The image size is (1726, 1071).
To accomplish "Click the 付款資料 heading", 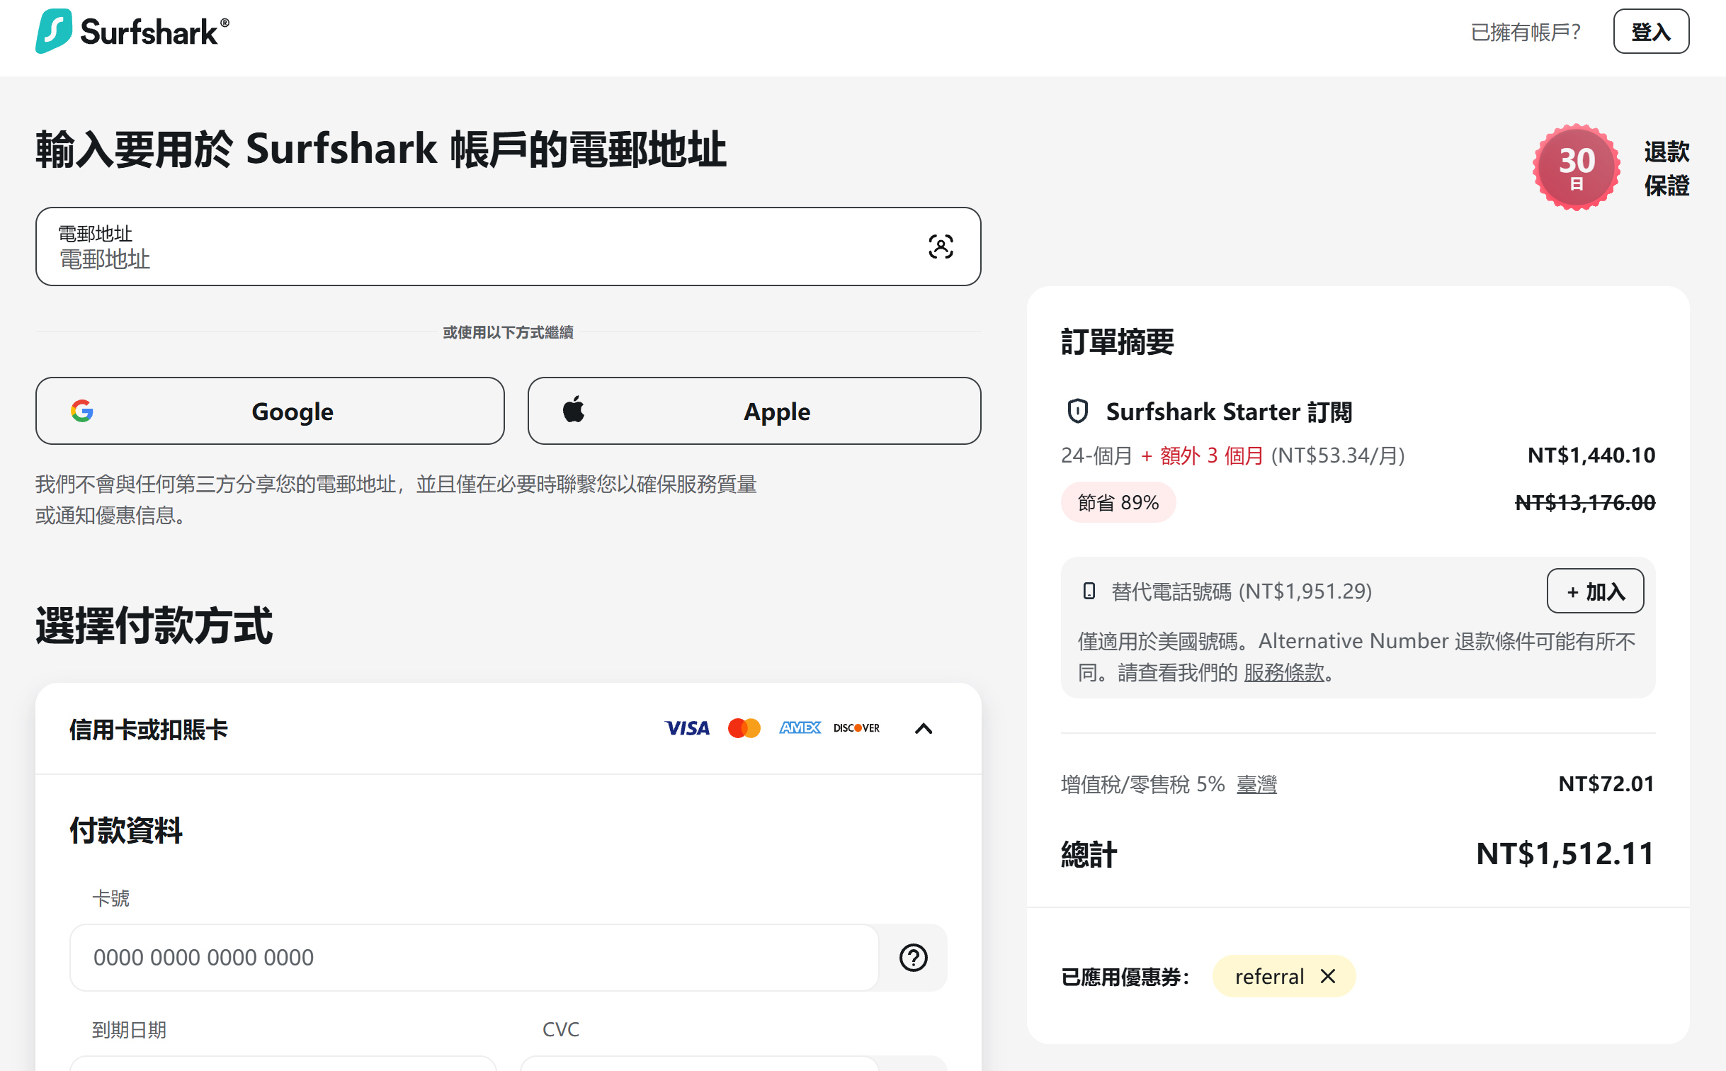I will click(x=126, y=830).
